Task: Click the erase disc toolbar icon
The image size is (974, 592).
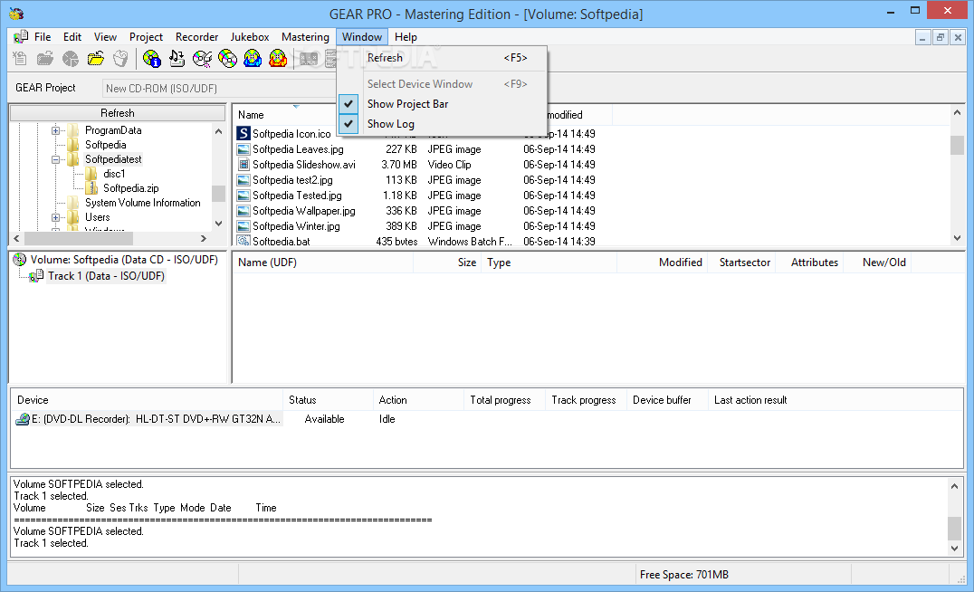Action: (x=203, y=59)
